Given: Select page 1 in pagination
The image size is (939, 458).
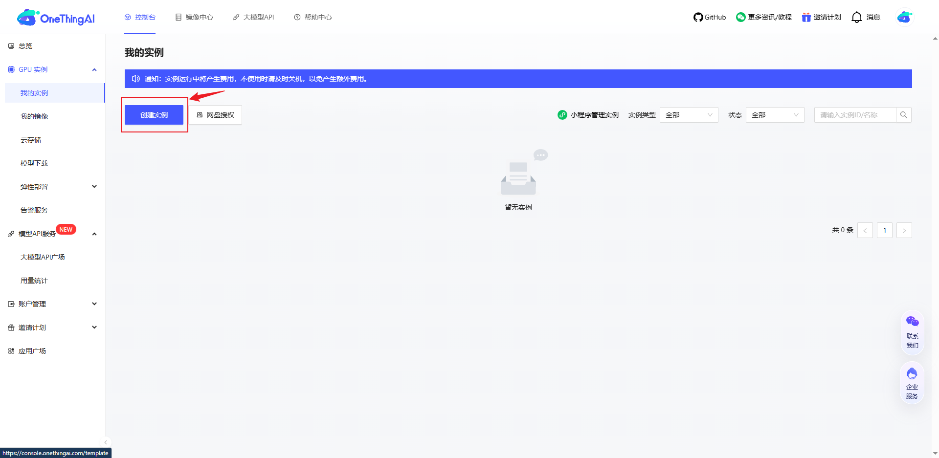Looking at the screenshot, I should point(885,230).
